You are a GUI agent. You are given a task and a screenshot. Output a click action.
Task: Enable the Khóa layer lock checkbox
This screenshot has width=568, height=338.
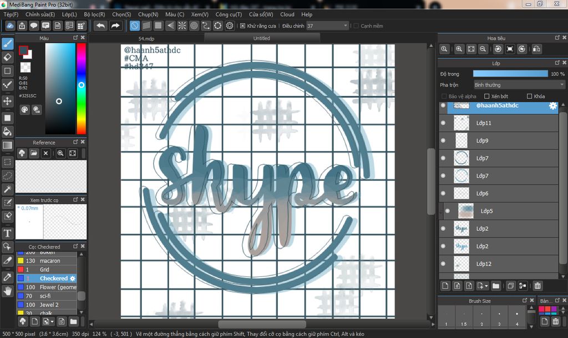coord(530,97)
